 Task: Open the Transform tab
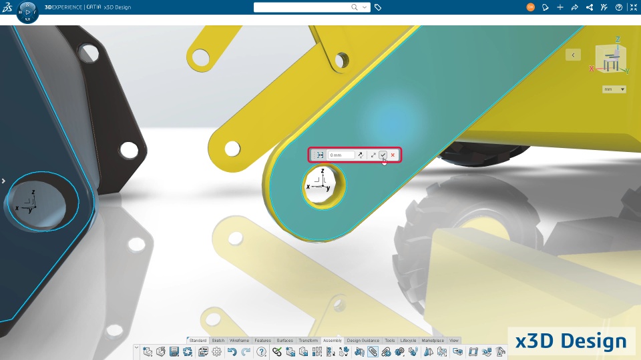pyautogui.click(x=308, y=341)
